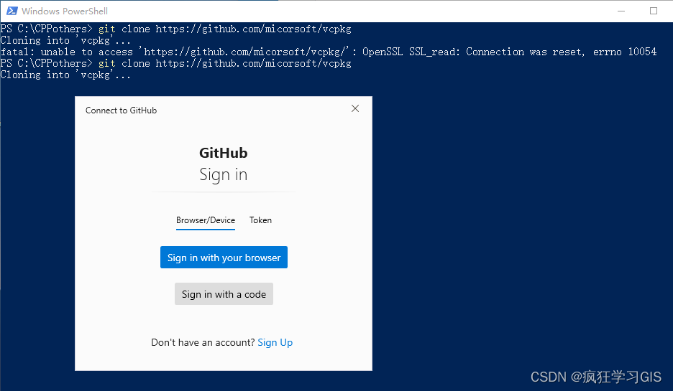Minimize the Windows PowerShell window

coord(621,11)
